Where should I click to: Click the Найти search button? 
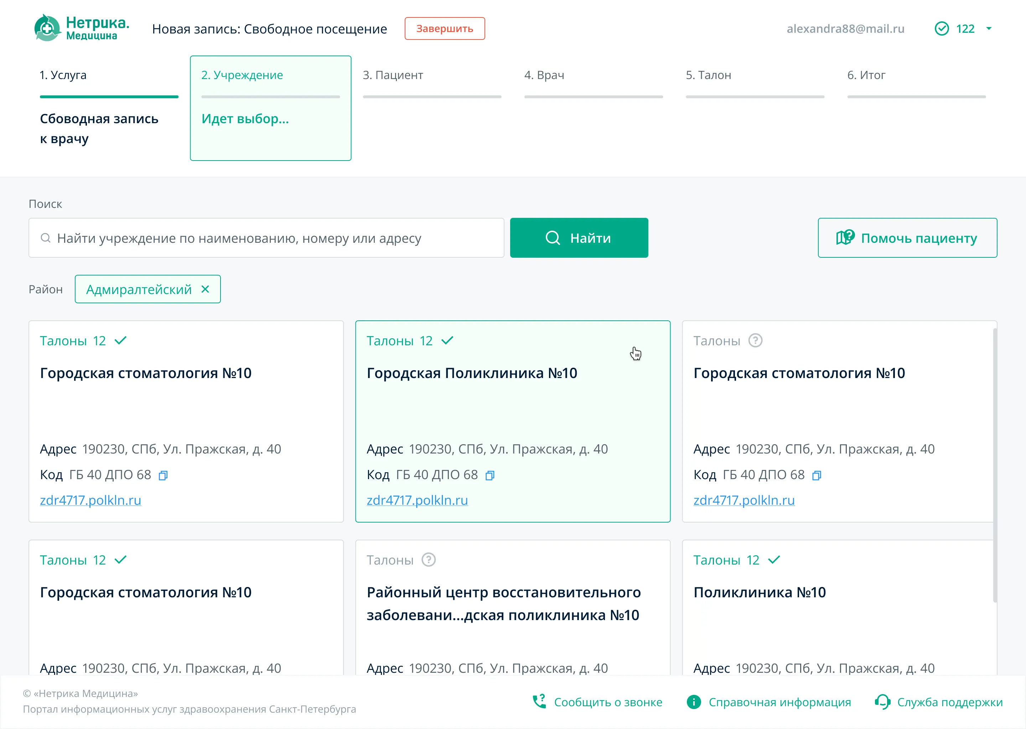(579, 238)
